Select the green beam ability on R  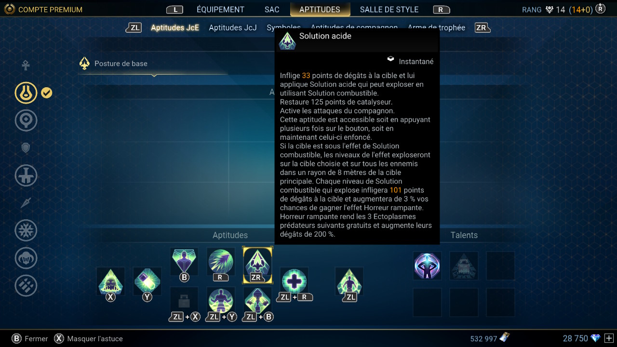click(x=221, y=262)
